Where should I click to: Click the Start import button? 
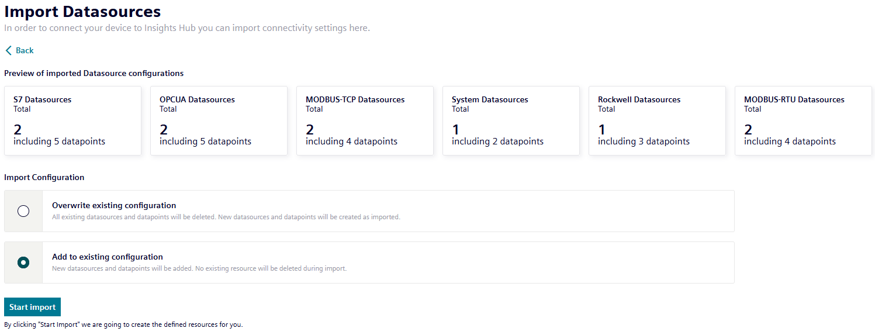pos(32,307)
